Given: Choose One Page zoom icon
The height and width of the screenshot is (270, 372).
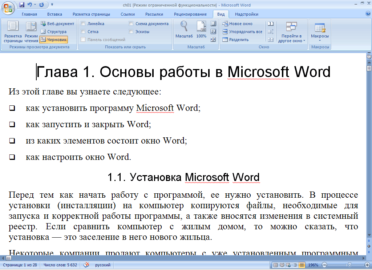Looking at the screenshot, I should pyautogui.click(x=213, y=24).
